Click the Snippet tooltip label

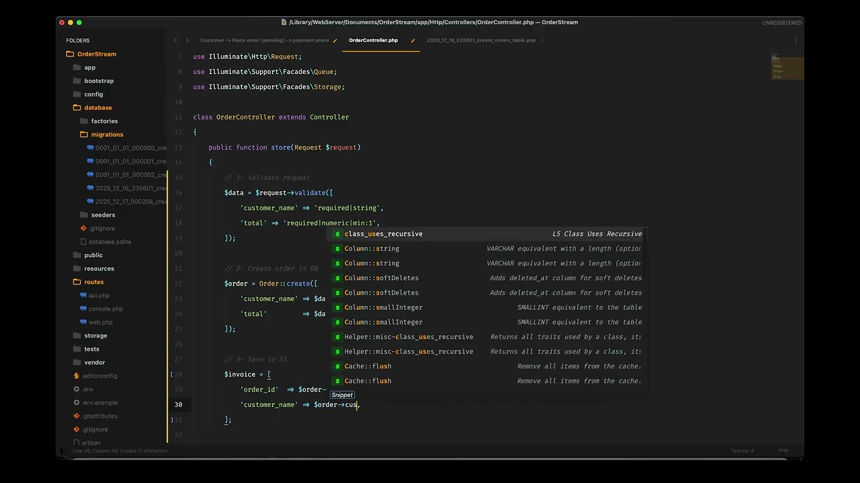coord(342,395)
